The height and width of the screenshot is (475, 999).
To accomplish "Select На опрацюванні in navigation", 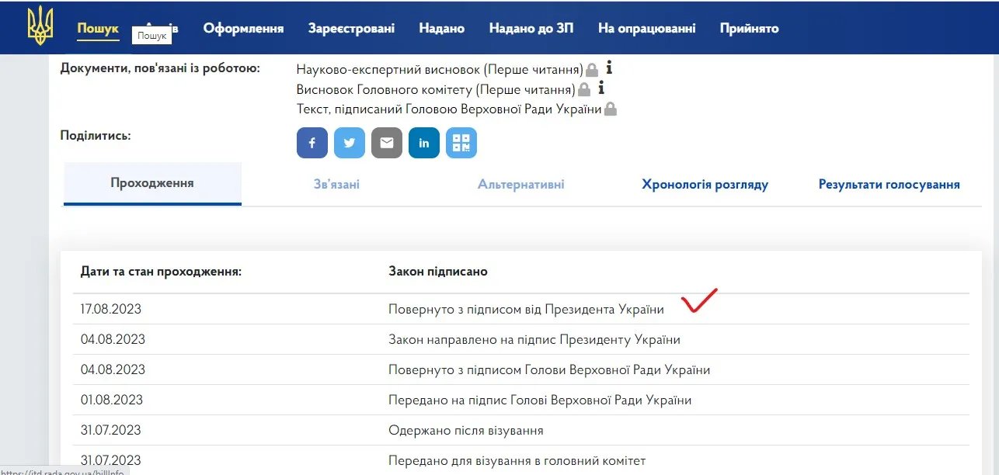I will (646, 29).
